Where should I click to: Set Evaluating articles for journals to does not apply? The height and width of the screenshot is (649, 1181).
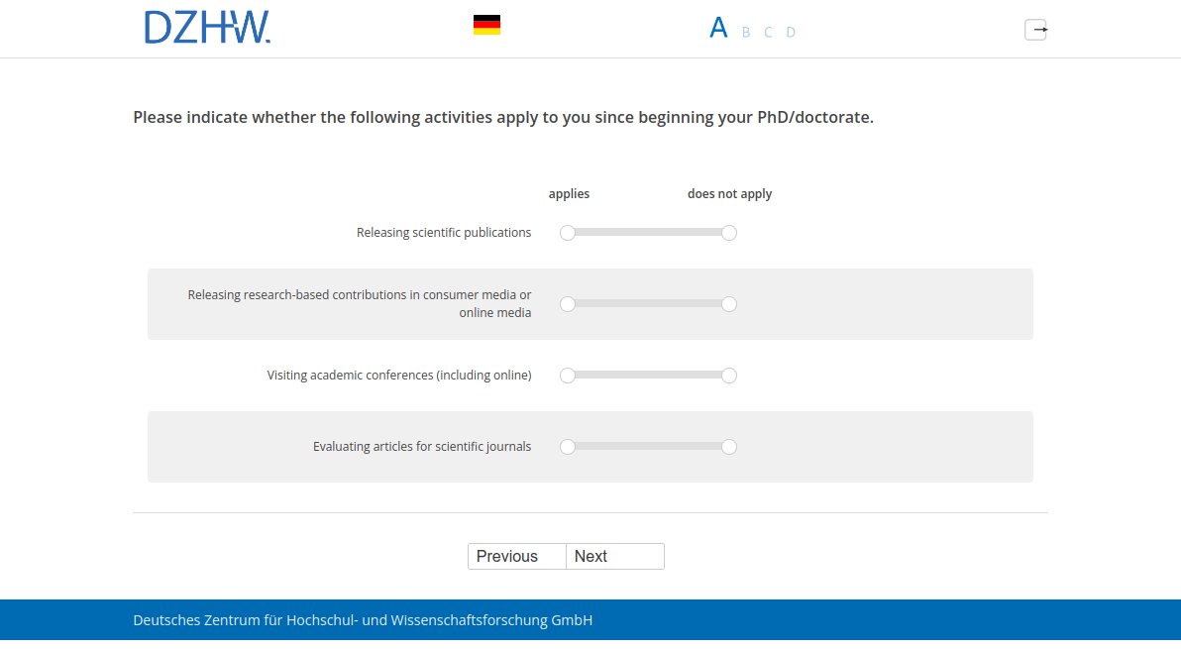pos(729,447)
